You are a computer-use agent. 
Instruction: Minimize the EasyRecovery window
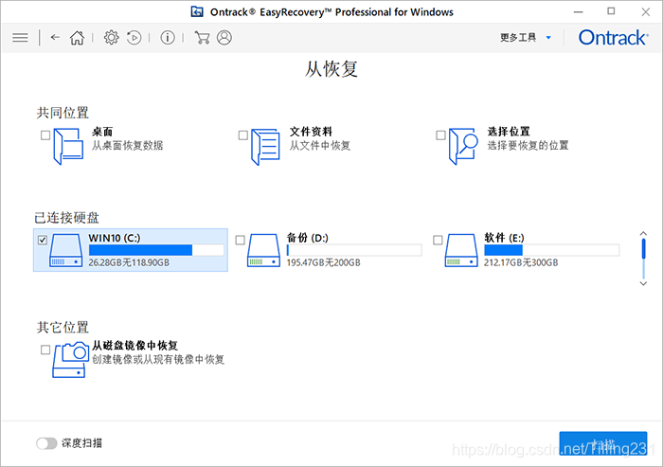pos(579,12)
